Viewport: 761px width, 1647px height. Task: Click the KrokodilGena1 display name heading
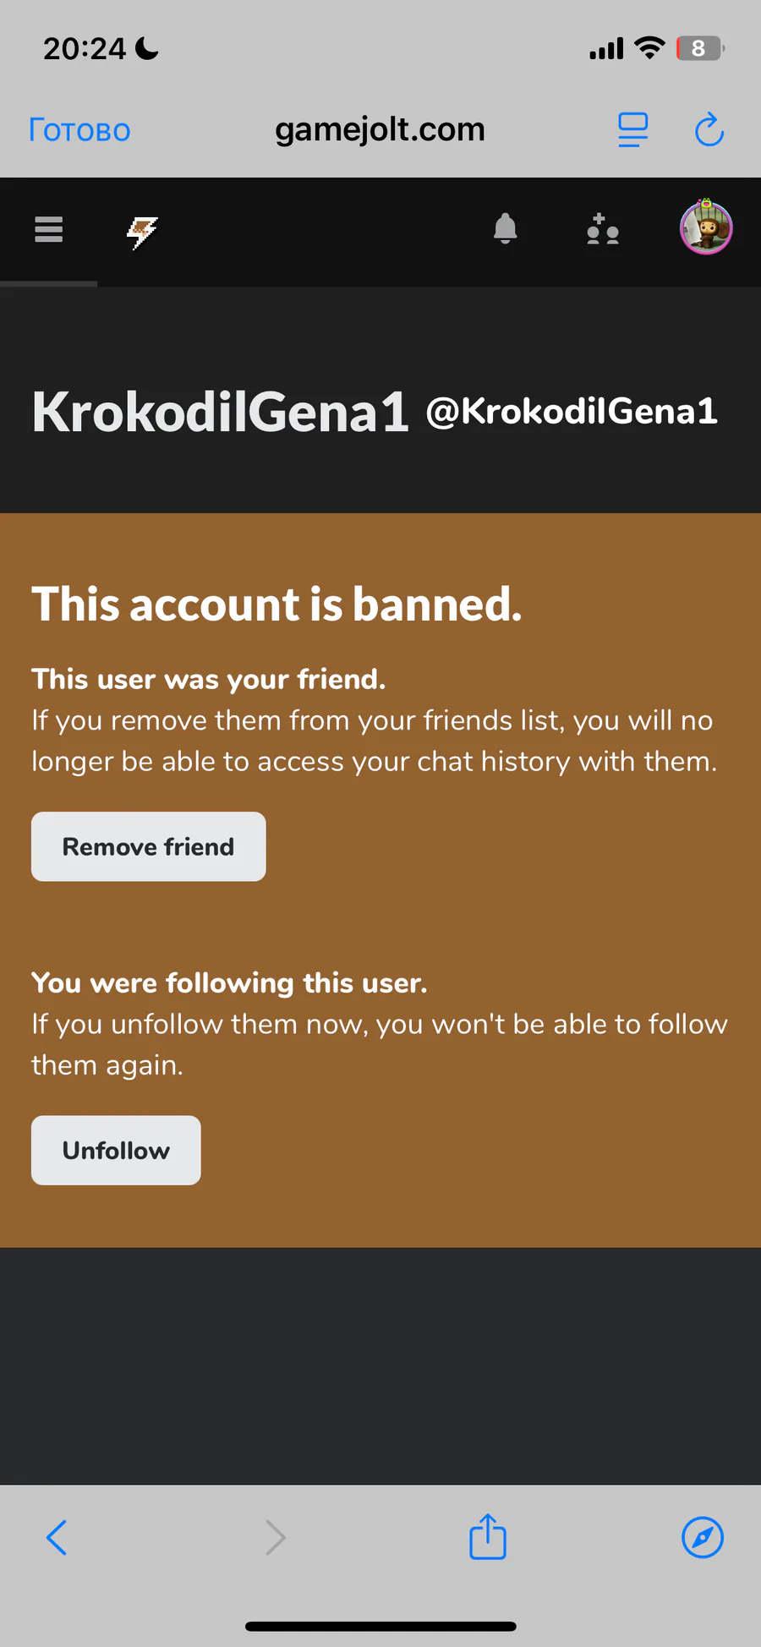pos(220,413)
